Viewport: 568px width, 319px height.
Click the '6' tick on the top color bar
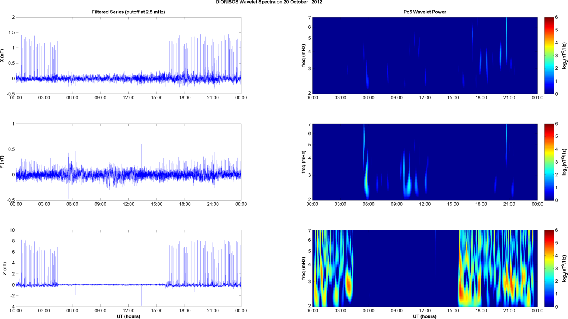[x=556, y=18]
